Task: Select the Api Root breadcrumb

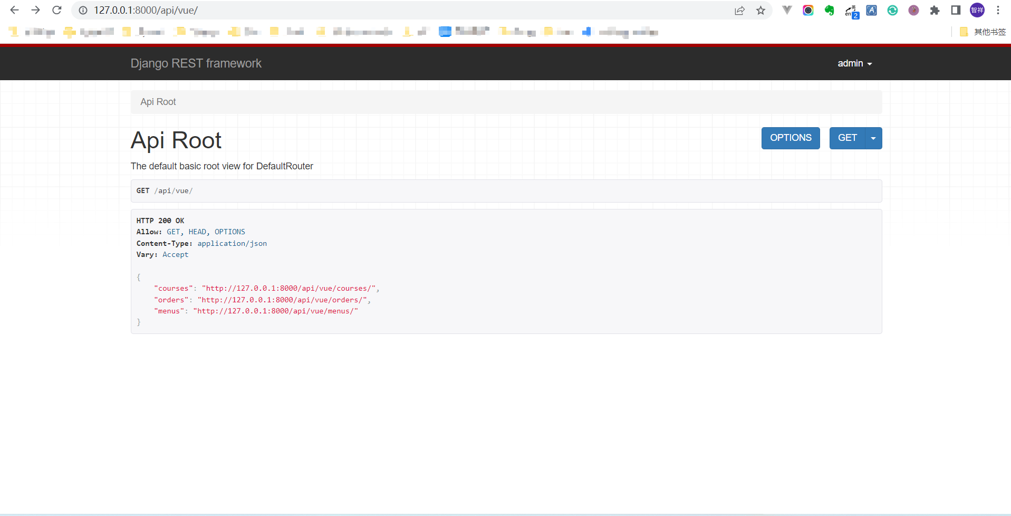Action: coord(158,102)
